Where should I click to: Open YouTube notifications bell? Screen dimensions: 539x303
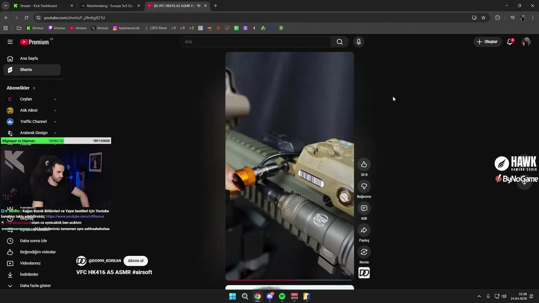510,42
